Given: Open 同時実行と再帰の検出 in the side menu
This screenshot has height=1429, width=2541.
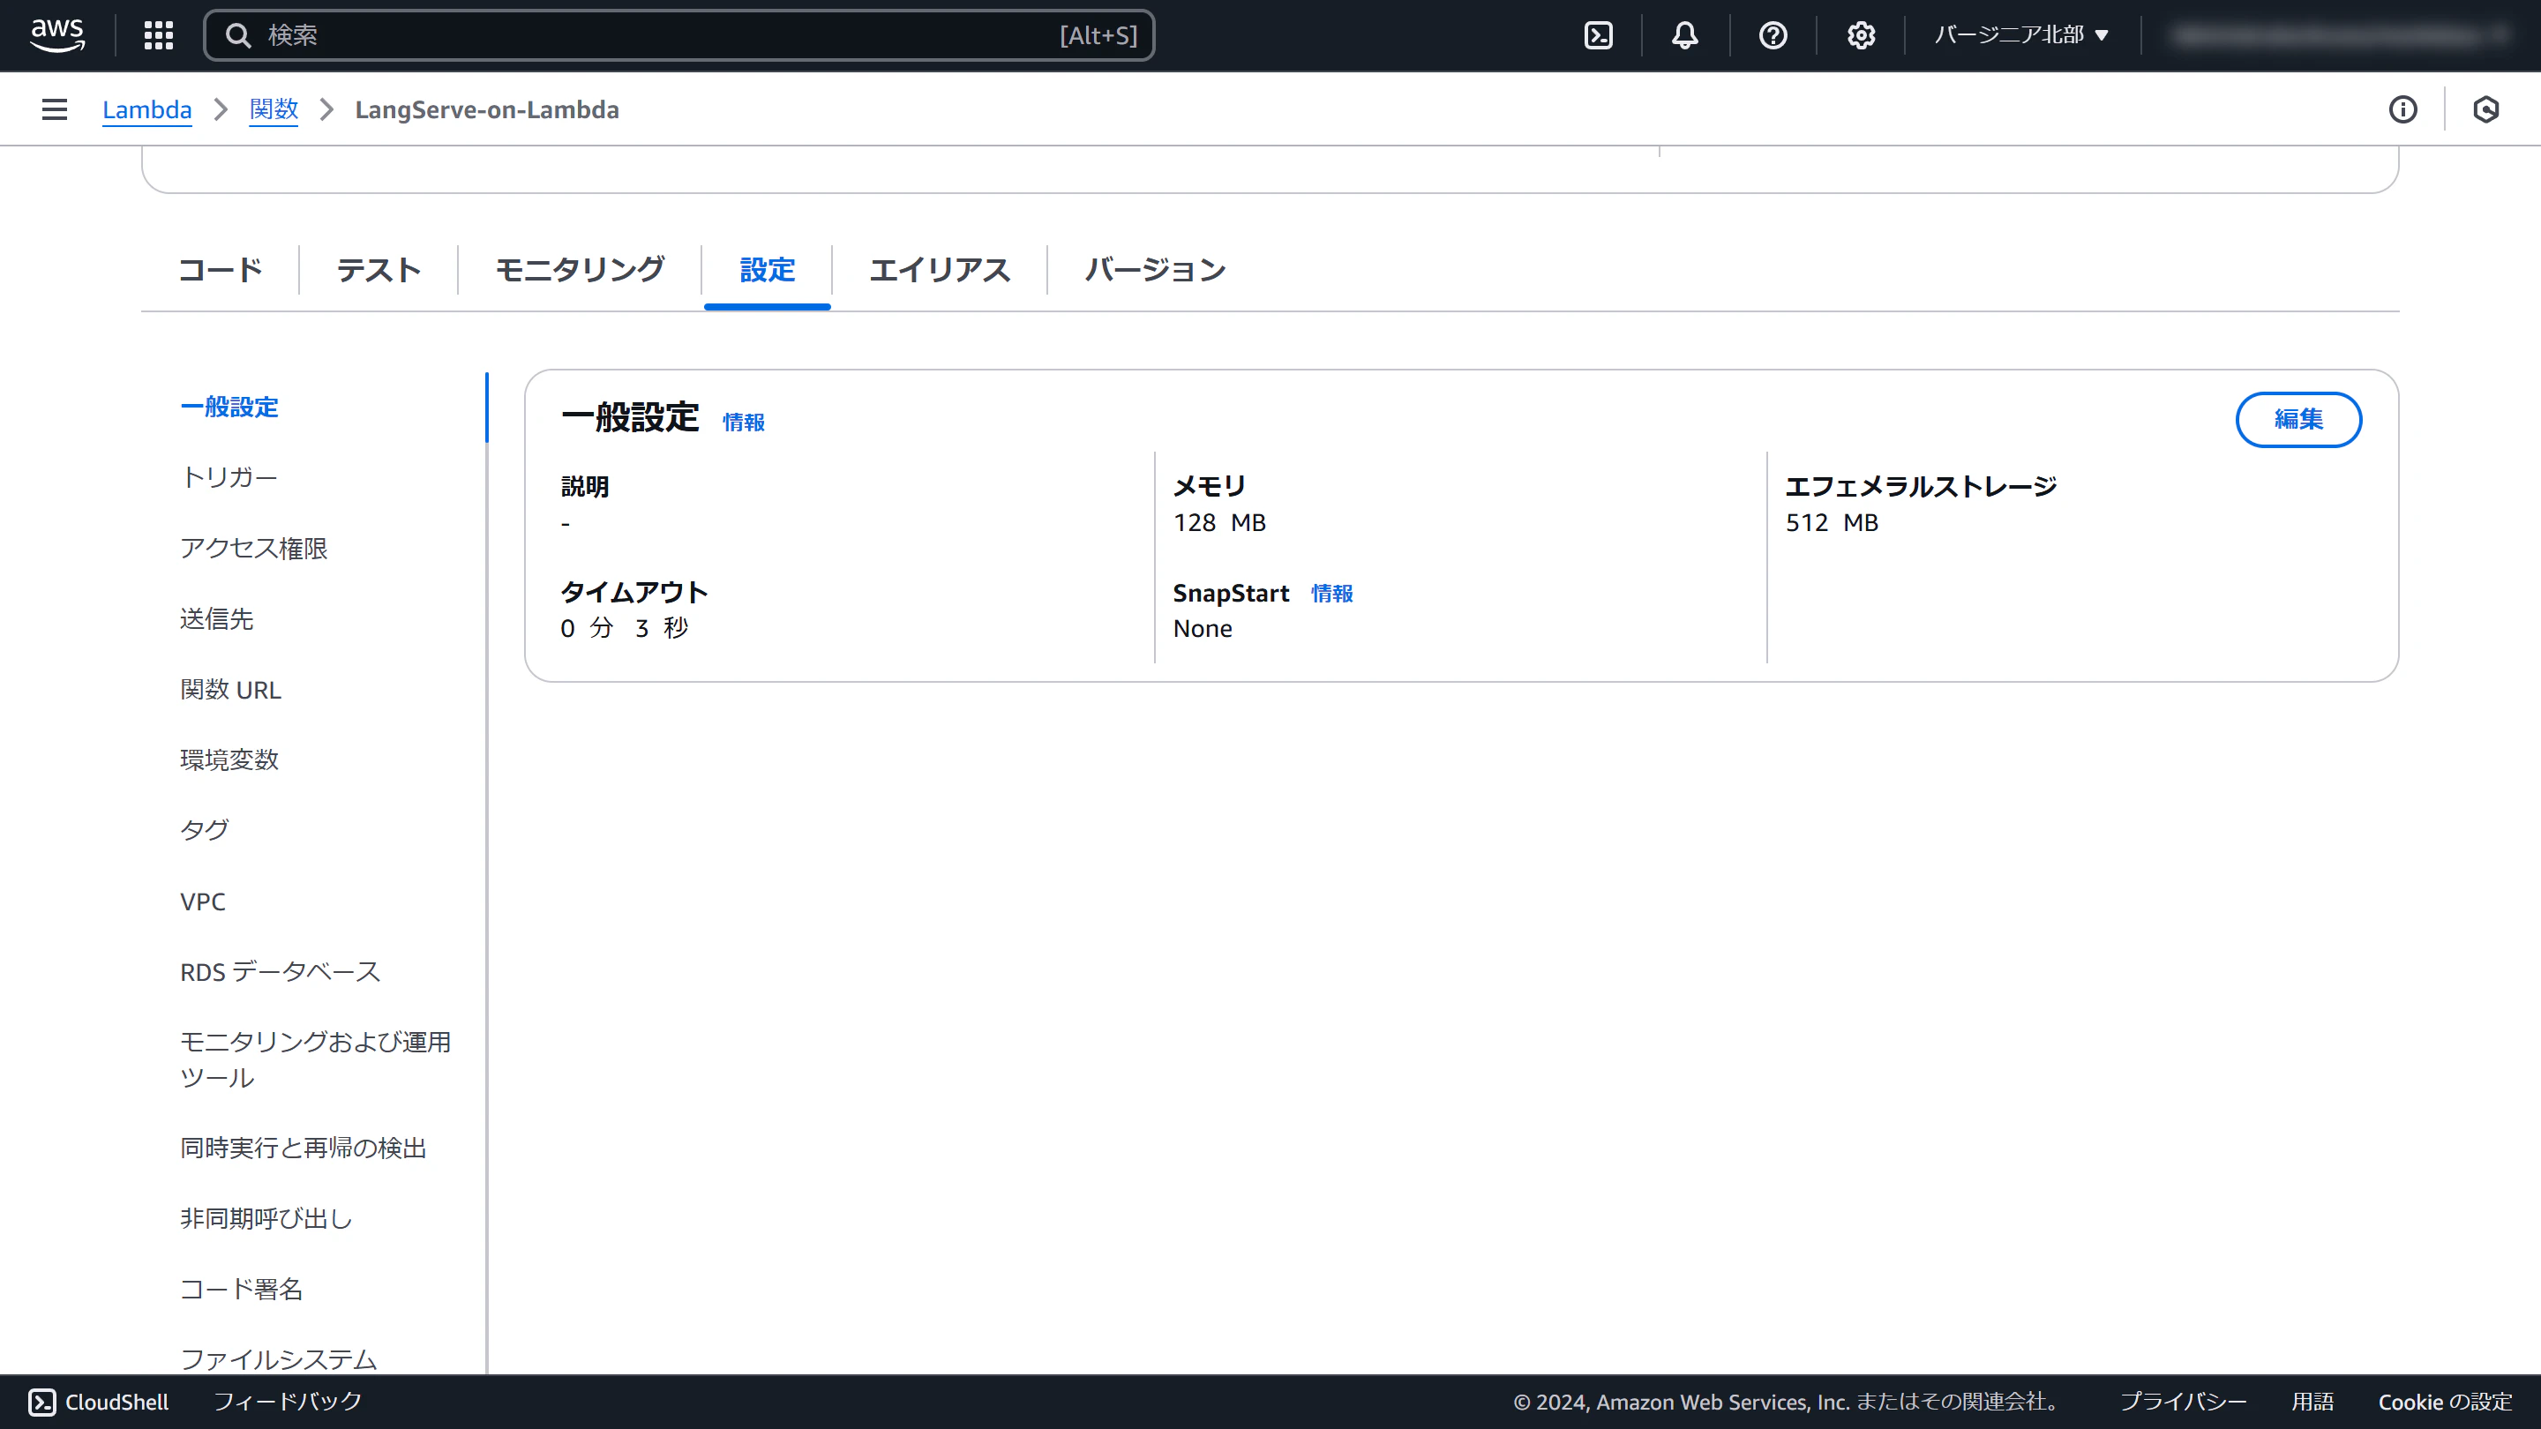Looking at the screenshot, I should point(303,1148).
